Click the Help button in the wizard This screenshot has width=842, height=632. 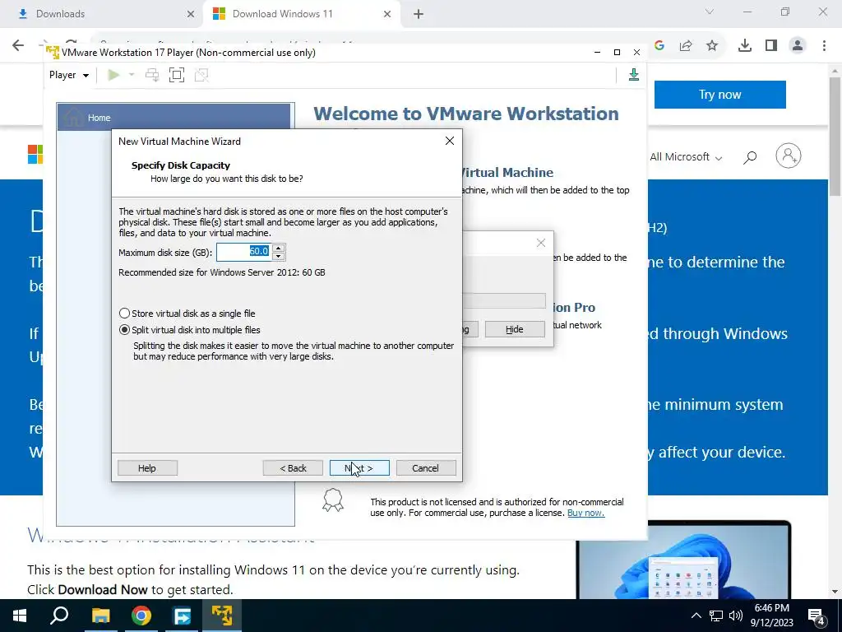click(x=146, y=468)
